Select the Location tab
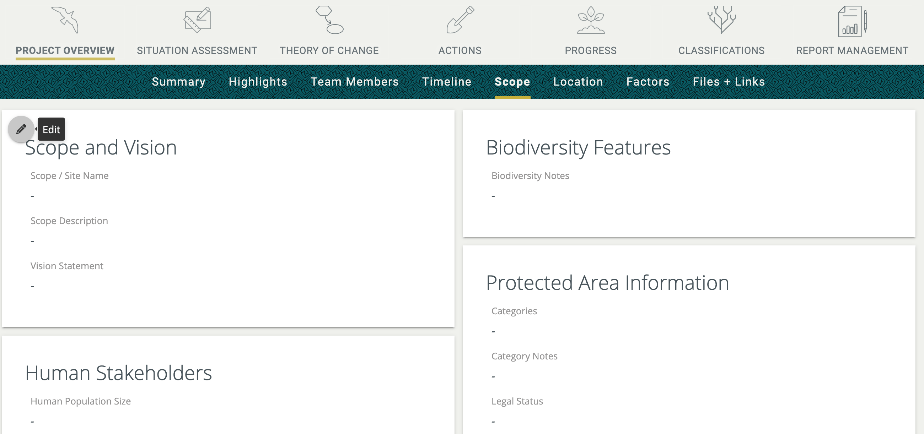The image size is (924, 434). pos(578,82)
